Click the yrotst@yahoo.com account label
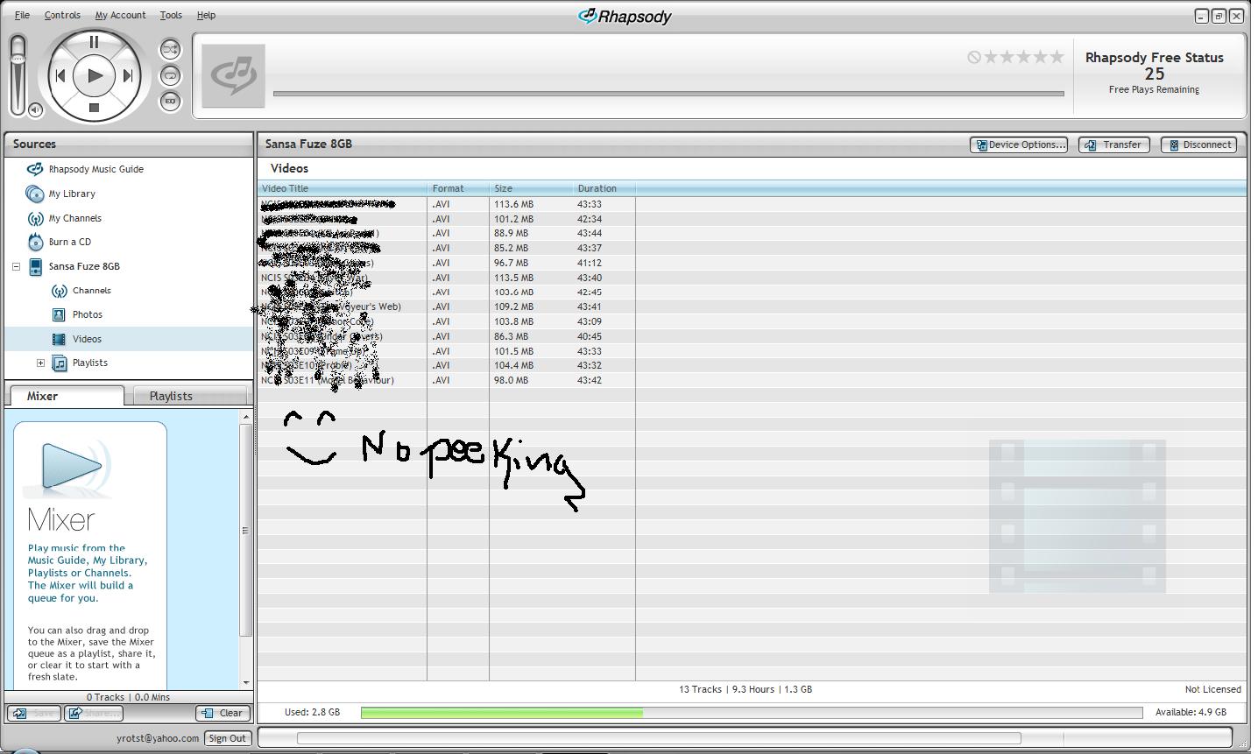Screen dimensions: 1258x754 pyautogui.click(x=158, y=738)
